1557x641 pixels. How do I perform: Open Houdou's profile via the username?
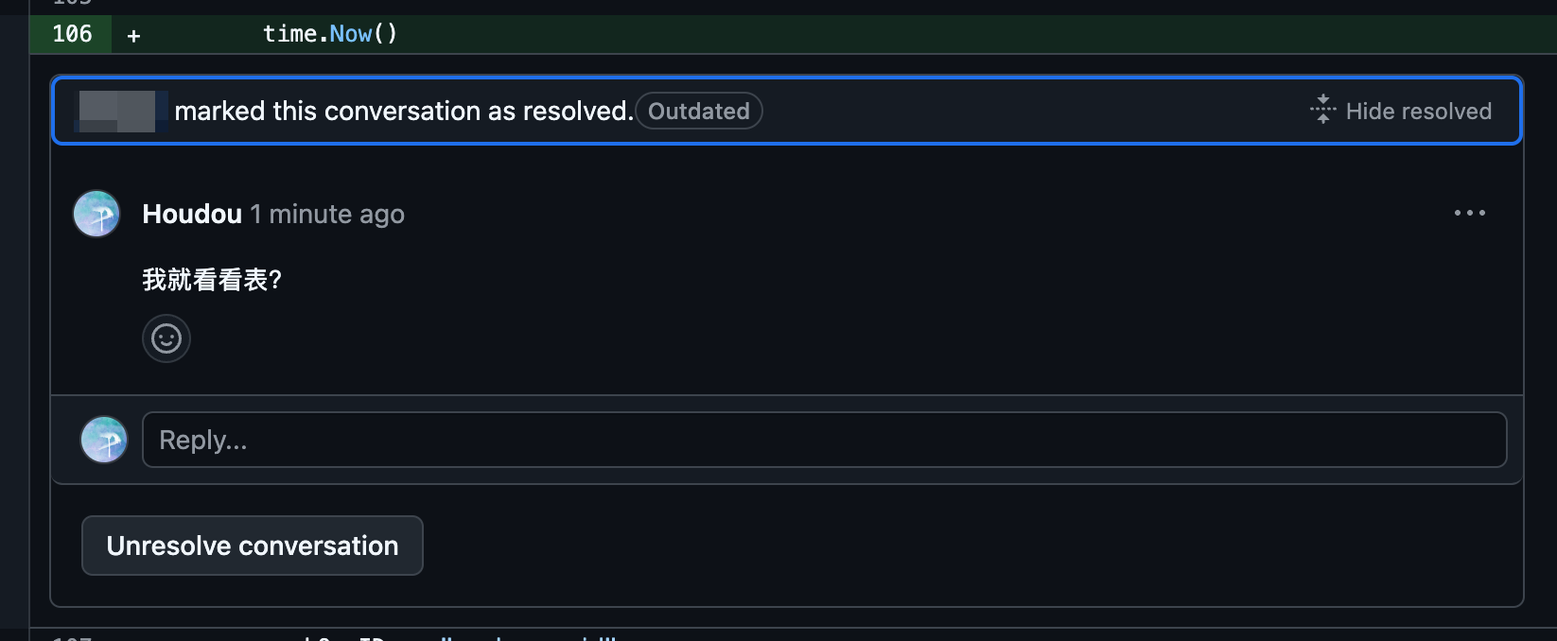tap(192, 215)
